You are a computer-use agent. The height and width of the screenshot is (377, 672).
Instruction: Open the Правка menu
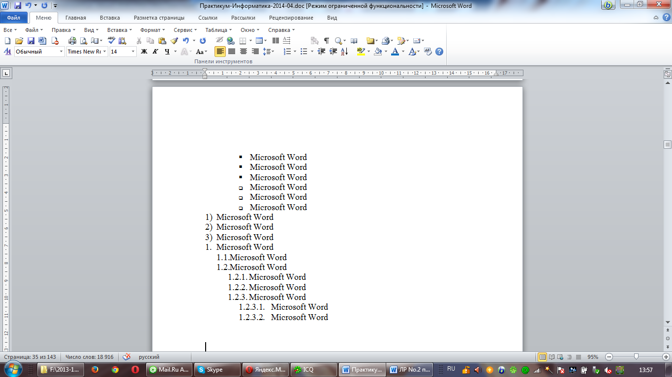pos(63,30)
